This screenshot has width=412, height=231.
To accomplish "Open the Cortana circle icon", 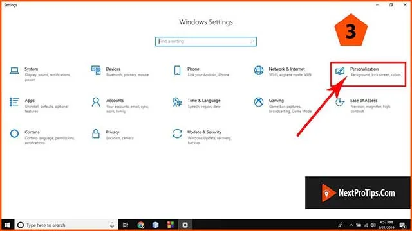I will click(14, 133).
